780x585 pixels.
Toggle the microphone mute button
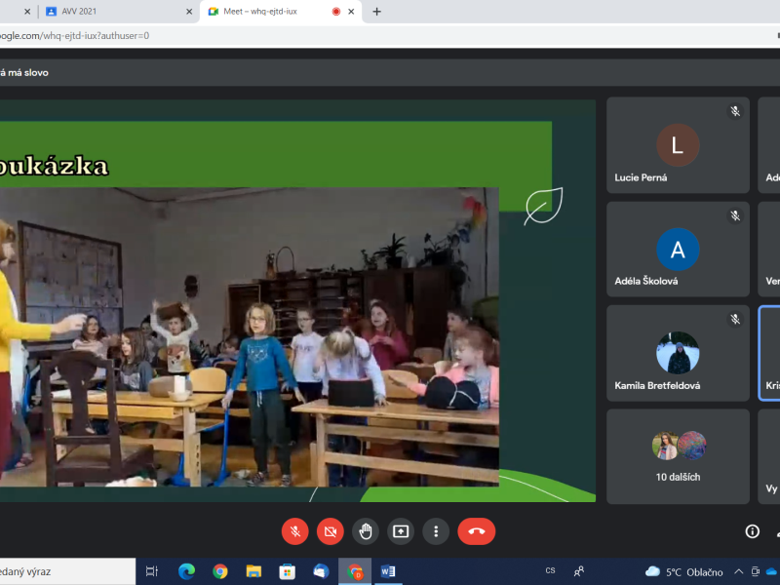[x=295, y=531]
